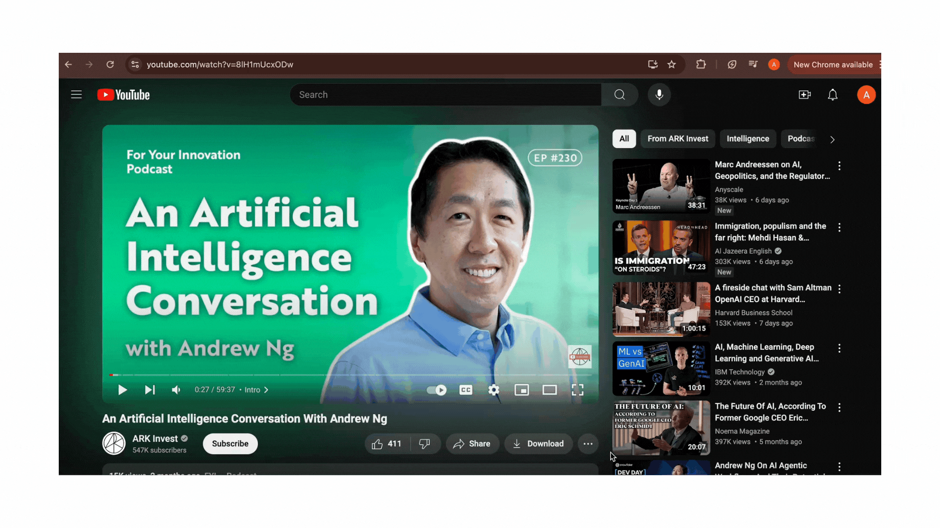Start voice search with microphone
Screen dimensions: 940x528
coord(659,95)
